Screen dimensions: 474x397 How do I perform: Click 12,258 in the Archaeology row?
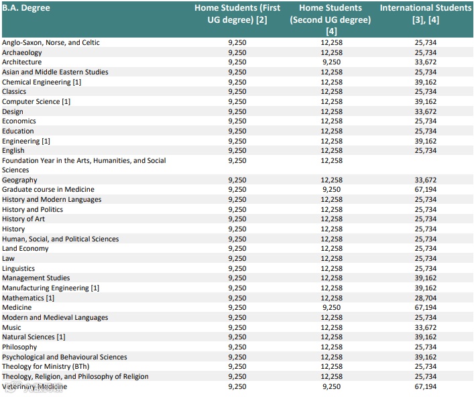coord(332,52)
